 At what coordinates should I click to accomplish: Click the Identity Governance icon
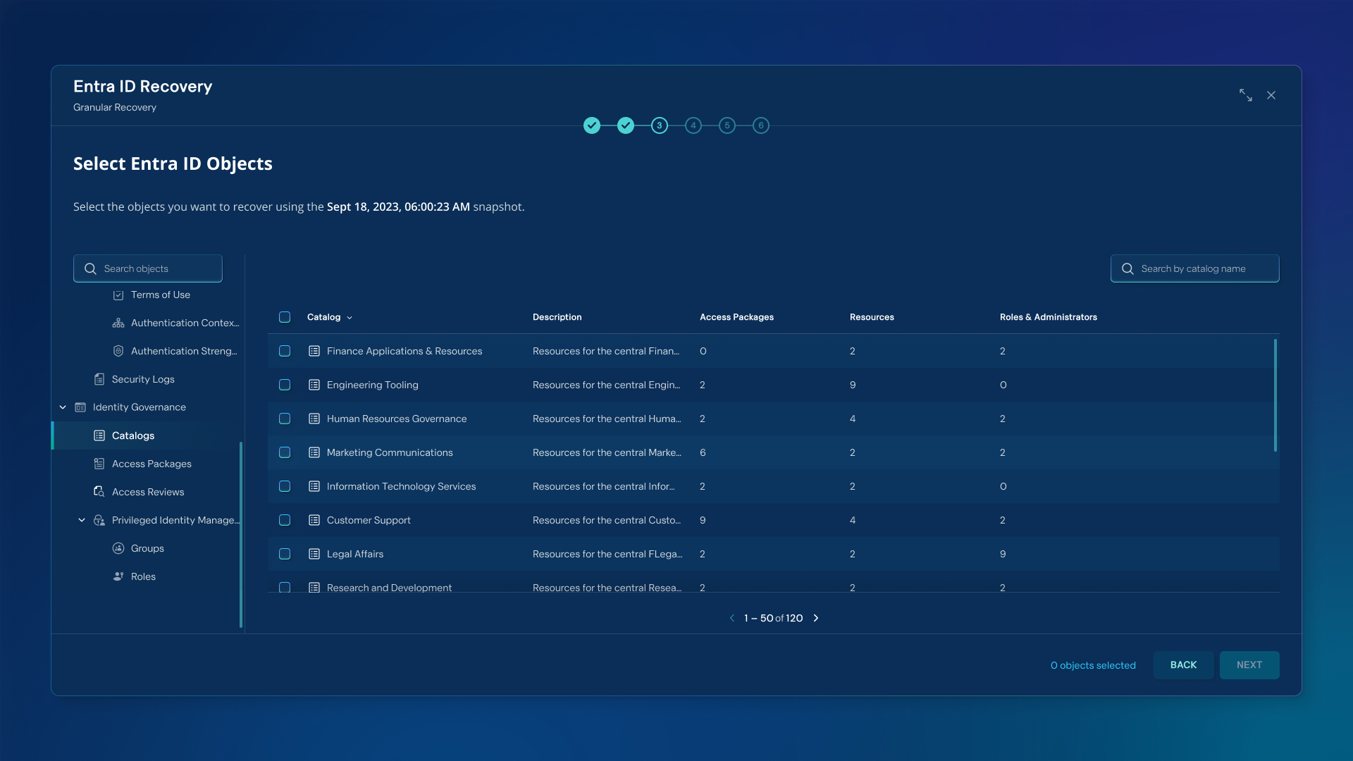[80, 408]
